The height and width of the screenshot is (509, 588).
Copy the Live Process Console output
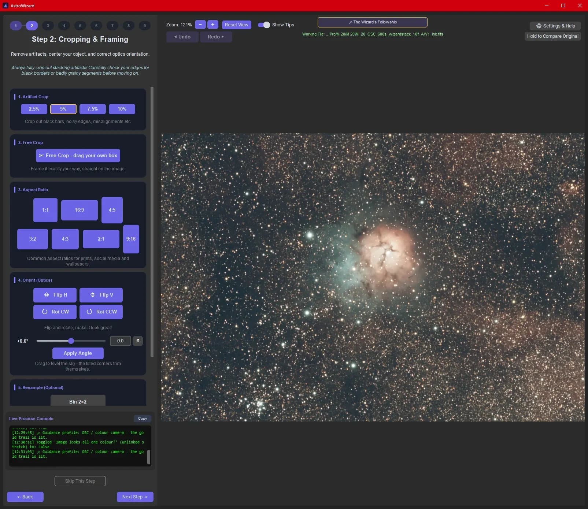[143, 419]
